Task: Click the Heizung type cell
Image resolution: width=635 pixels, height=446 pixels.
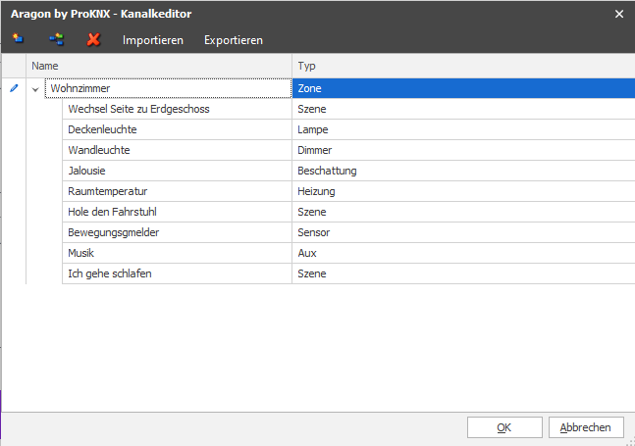Action: 463,191
